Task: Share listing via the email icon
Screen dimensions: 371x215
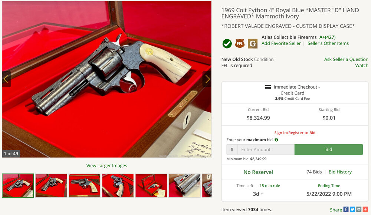Action: pyautogui.click(x=359, y=209)
